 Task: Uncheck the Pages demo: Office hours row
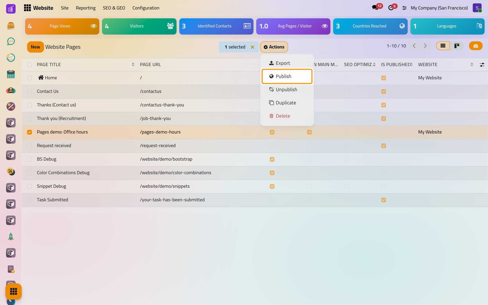29,132
